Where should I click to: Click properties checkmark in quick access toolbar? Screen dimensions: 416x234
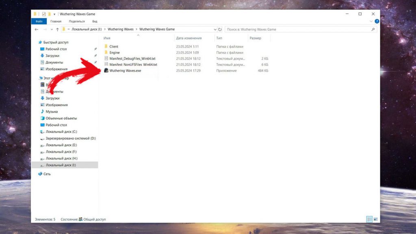tap(44, 14)
